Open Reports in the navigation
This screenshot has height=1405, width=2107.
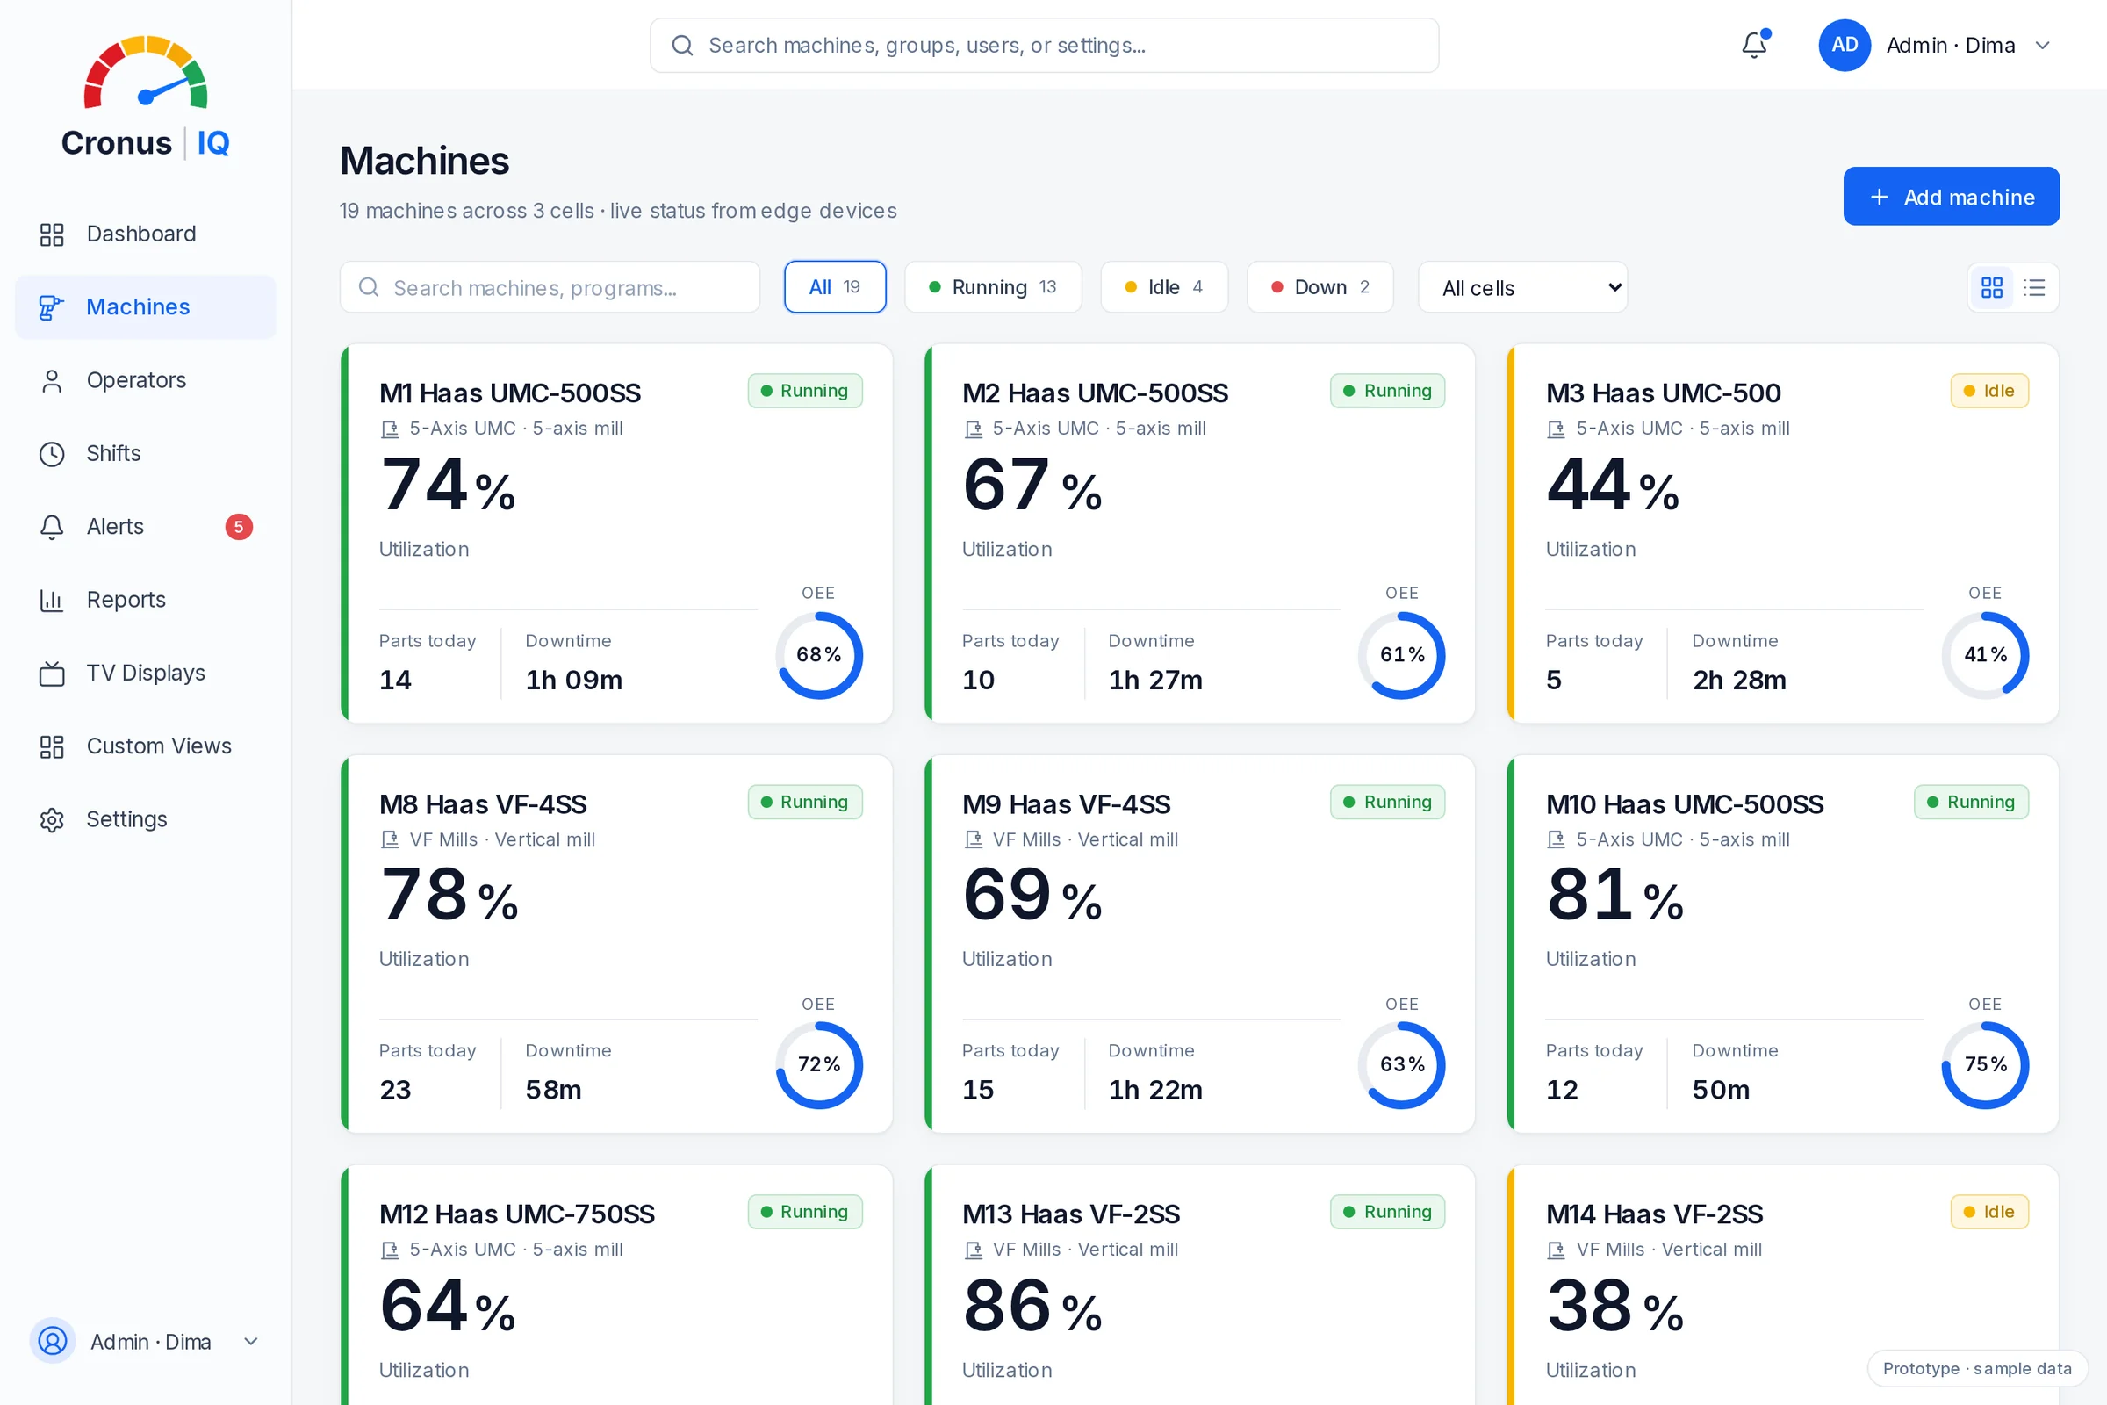(x=145, y=600)
